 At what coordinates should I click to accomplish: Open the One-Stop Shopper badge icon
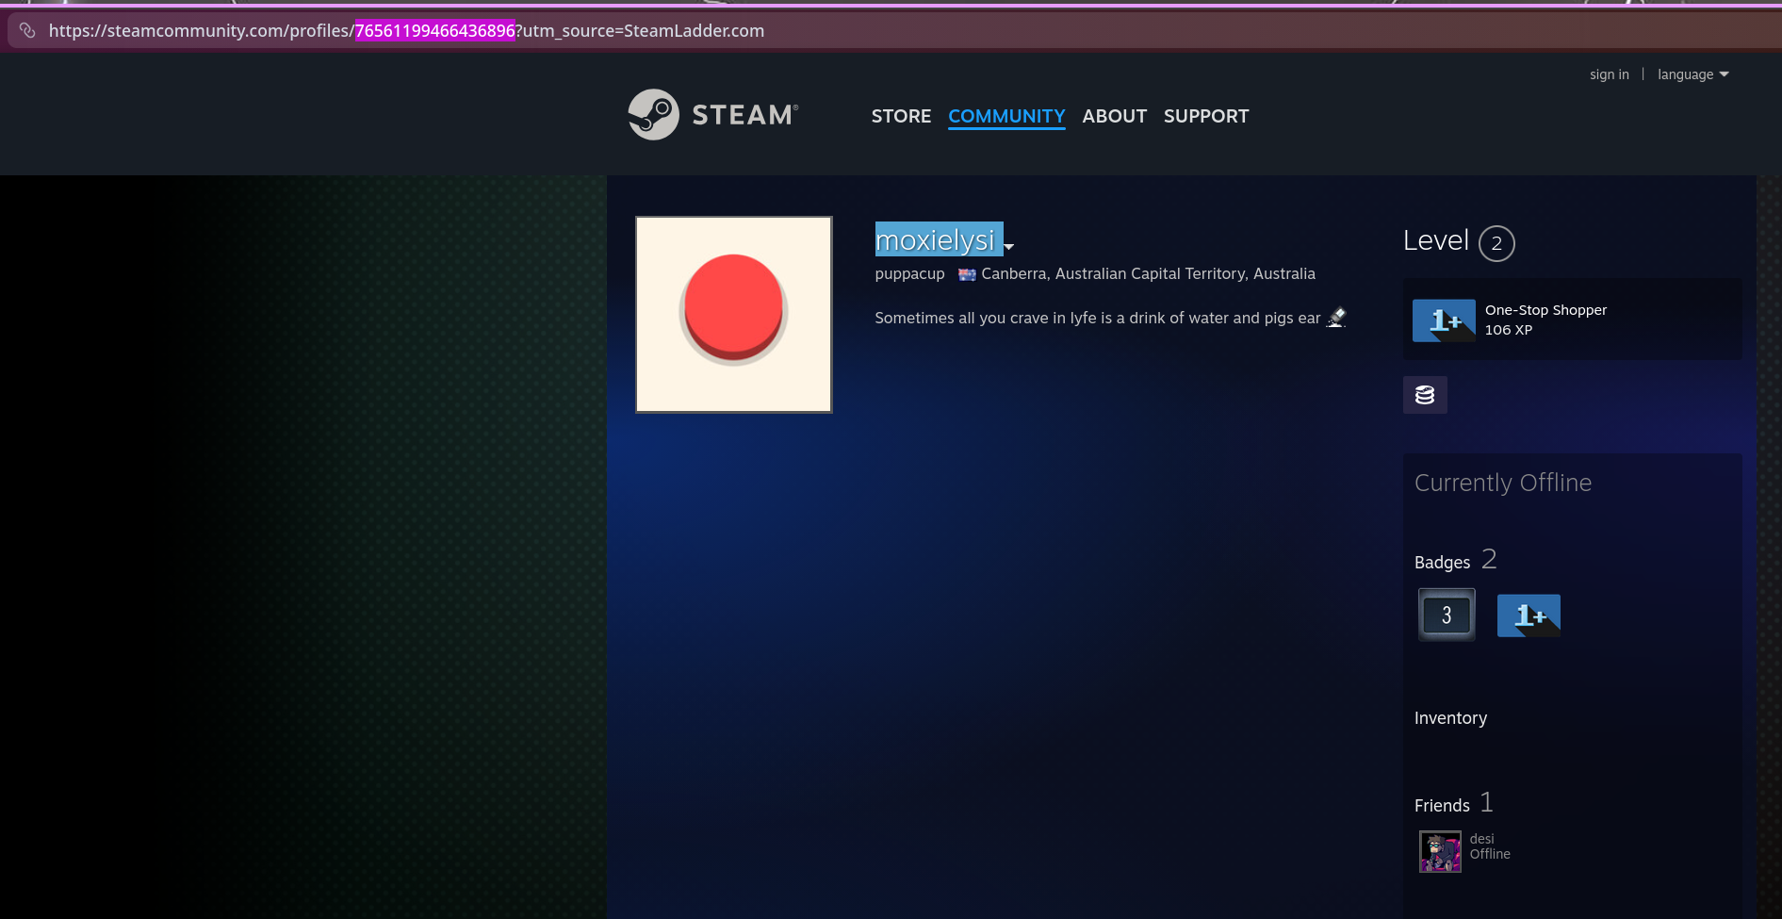(x=1443, y=320)
